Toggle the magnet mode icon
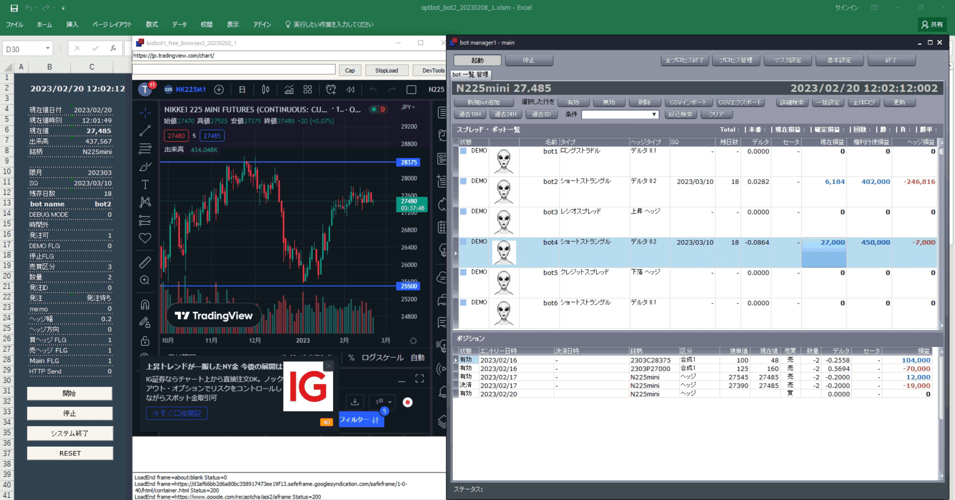The height and width of the screenshot is (500, 955). click(x=145, y=304)
